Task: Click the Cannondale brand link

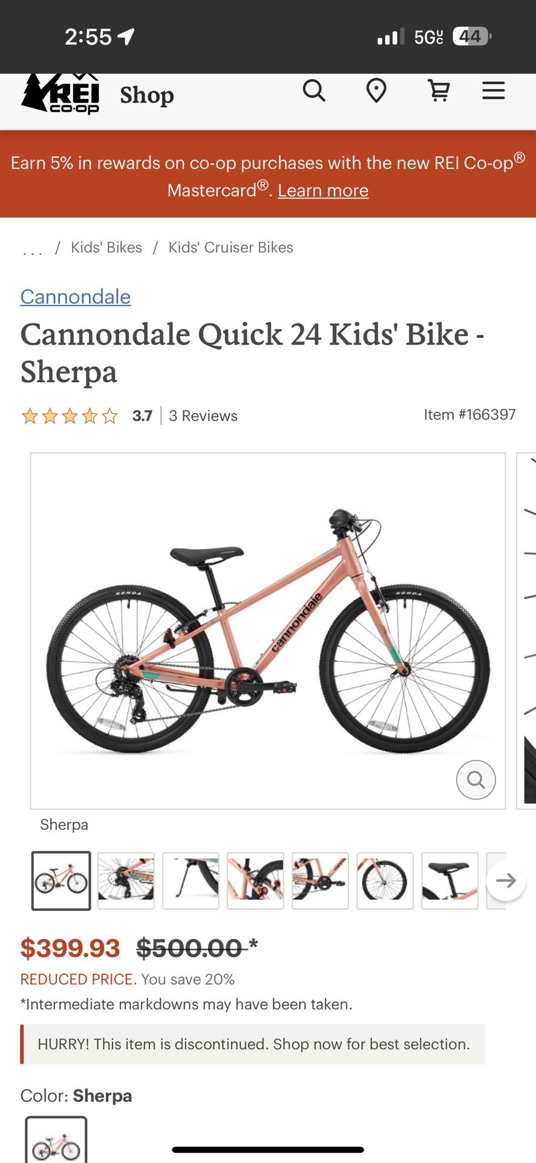Action: (x=76, y=297)
